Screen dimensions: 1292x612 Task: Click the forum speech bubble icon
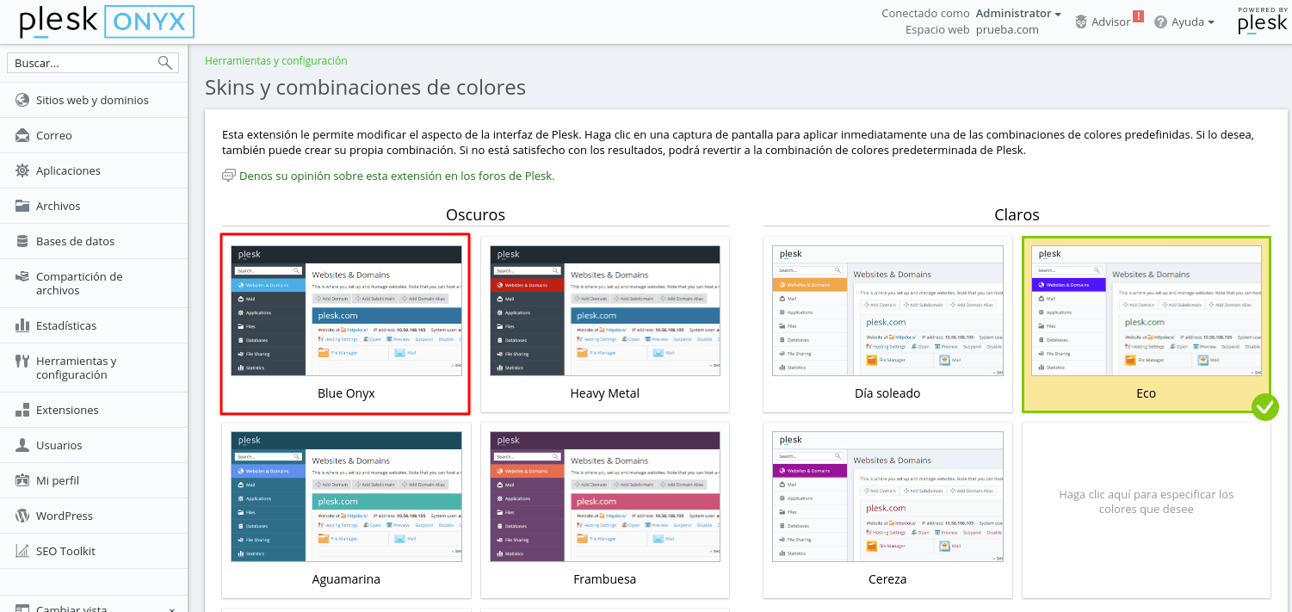pyautogui.click(x=229, y=176)
